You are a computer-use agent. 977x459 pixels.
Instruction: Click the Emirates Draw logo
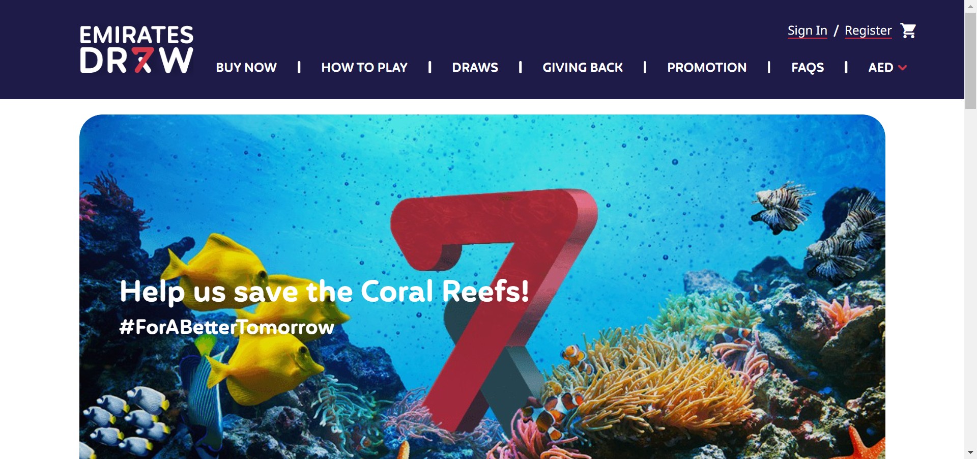pyautogui.click(x=136, y=49)
